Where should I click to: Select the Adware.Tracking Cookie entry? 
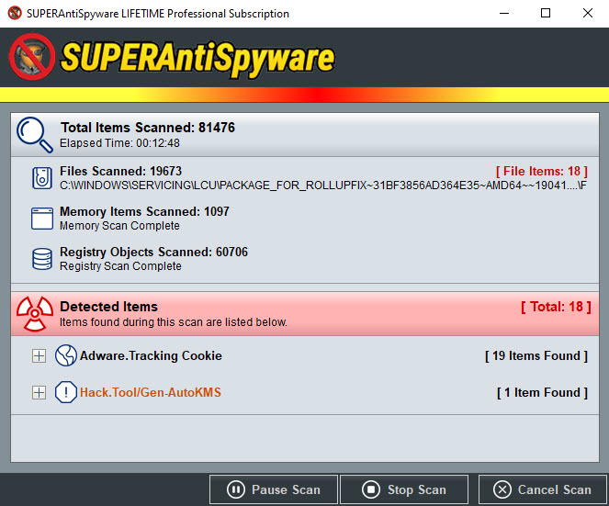coord(151,355)
